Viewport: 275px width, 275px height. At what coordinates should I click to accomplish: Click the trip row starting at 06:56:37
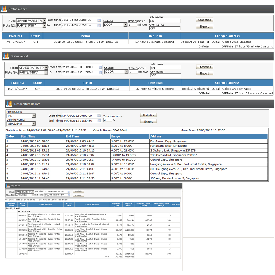click(x=93, y=220)
